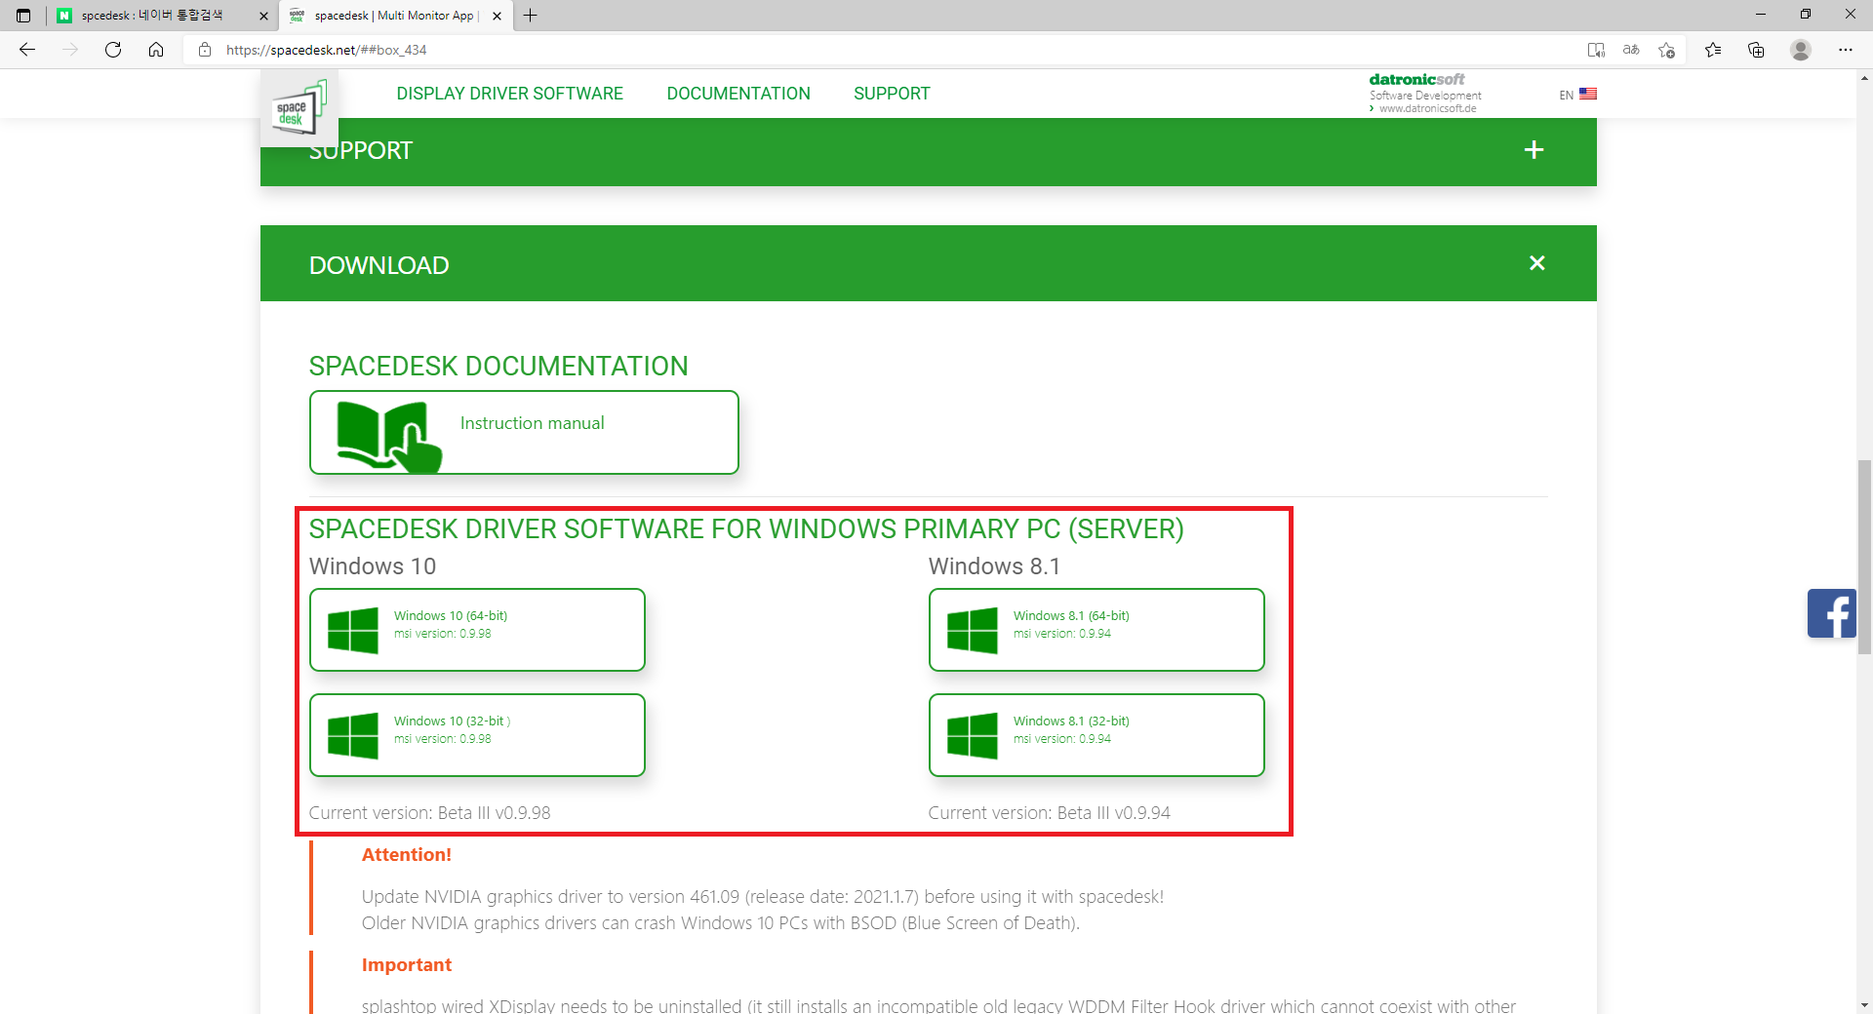
Task: Expand the SUPPORT section plus icon
Action: click(1534, 149)
